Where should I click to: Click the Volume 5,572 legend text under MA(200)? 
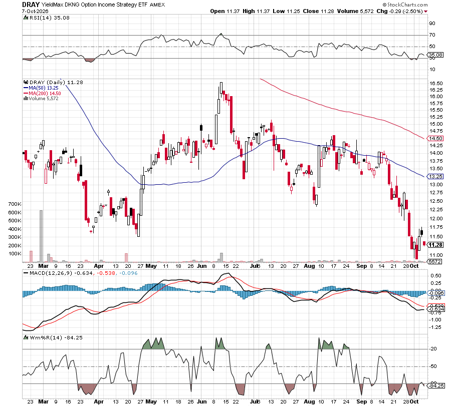[44, 99]
